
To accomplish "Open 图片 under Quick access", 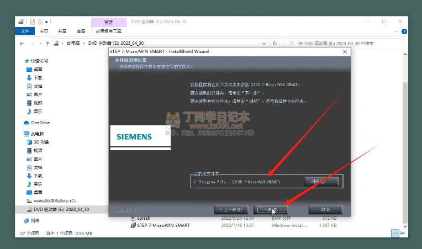I will click(x=34, y=94).
